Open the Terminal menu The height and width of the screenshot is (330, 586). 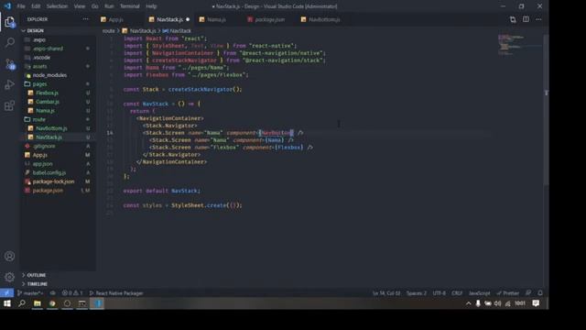pos(130,6)
